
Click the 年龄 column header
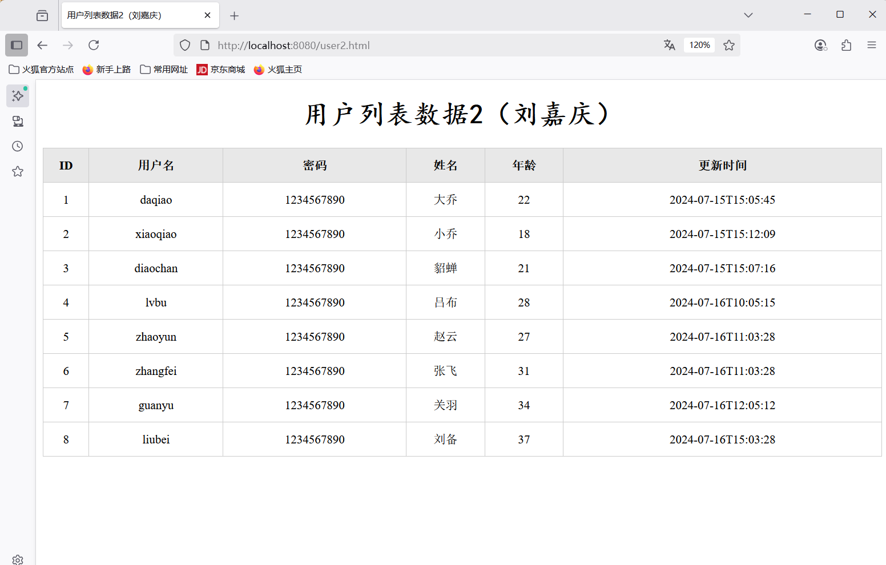[524, 166]
